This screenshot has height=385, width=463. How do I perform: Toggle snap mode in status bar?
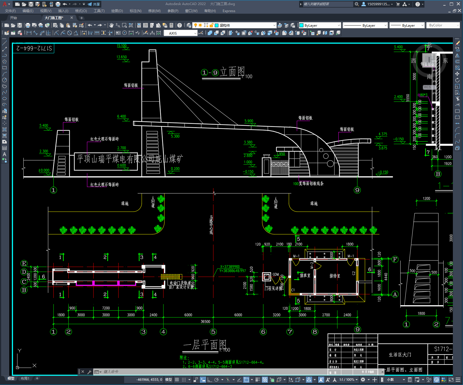pyautogui.click(x=184, y=380)
